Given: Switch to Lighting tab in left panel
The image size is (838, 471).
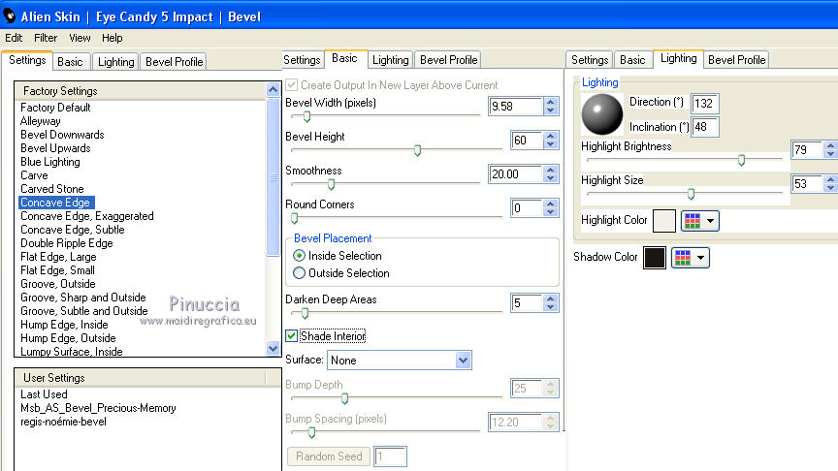Looking at the screenshot, I should point(116,62).
